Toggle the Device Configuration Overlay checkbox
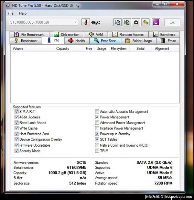The height and width of the screenshot is (200, 194). click(16, 139)
